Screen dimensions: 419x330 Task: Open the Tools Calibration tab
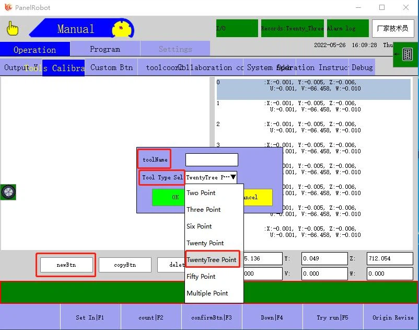63,68
